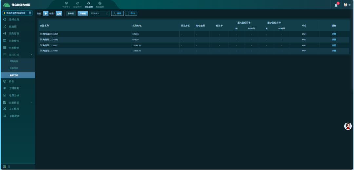Expand the 用能计划 menu
The image size is (354, 170).
click(x=31, y=102)
